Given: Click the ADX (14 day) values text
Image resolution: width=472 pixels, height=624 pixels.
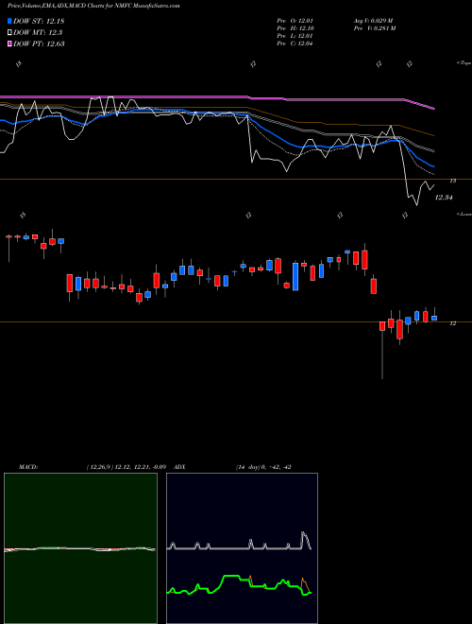Looking at the screenshot, I should click(263, 467).
